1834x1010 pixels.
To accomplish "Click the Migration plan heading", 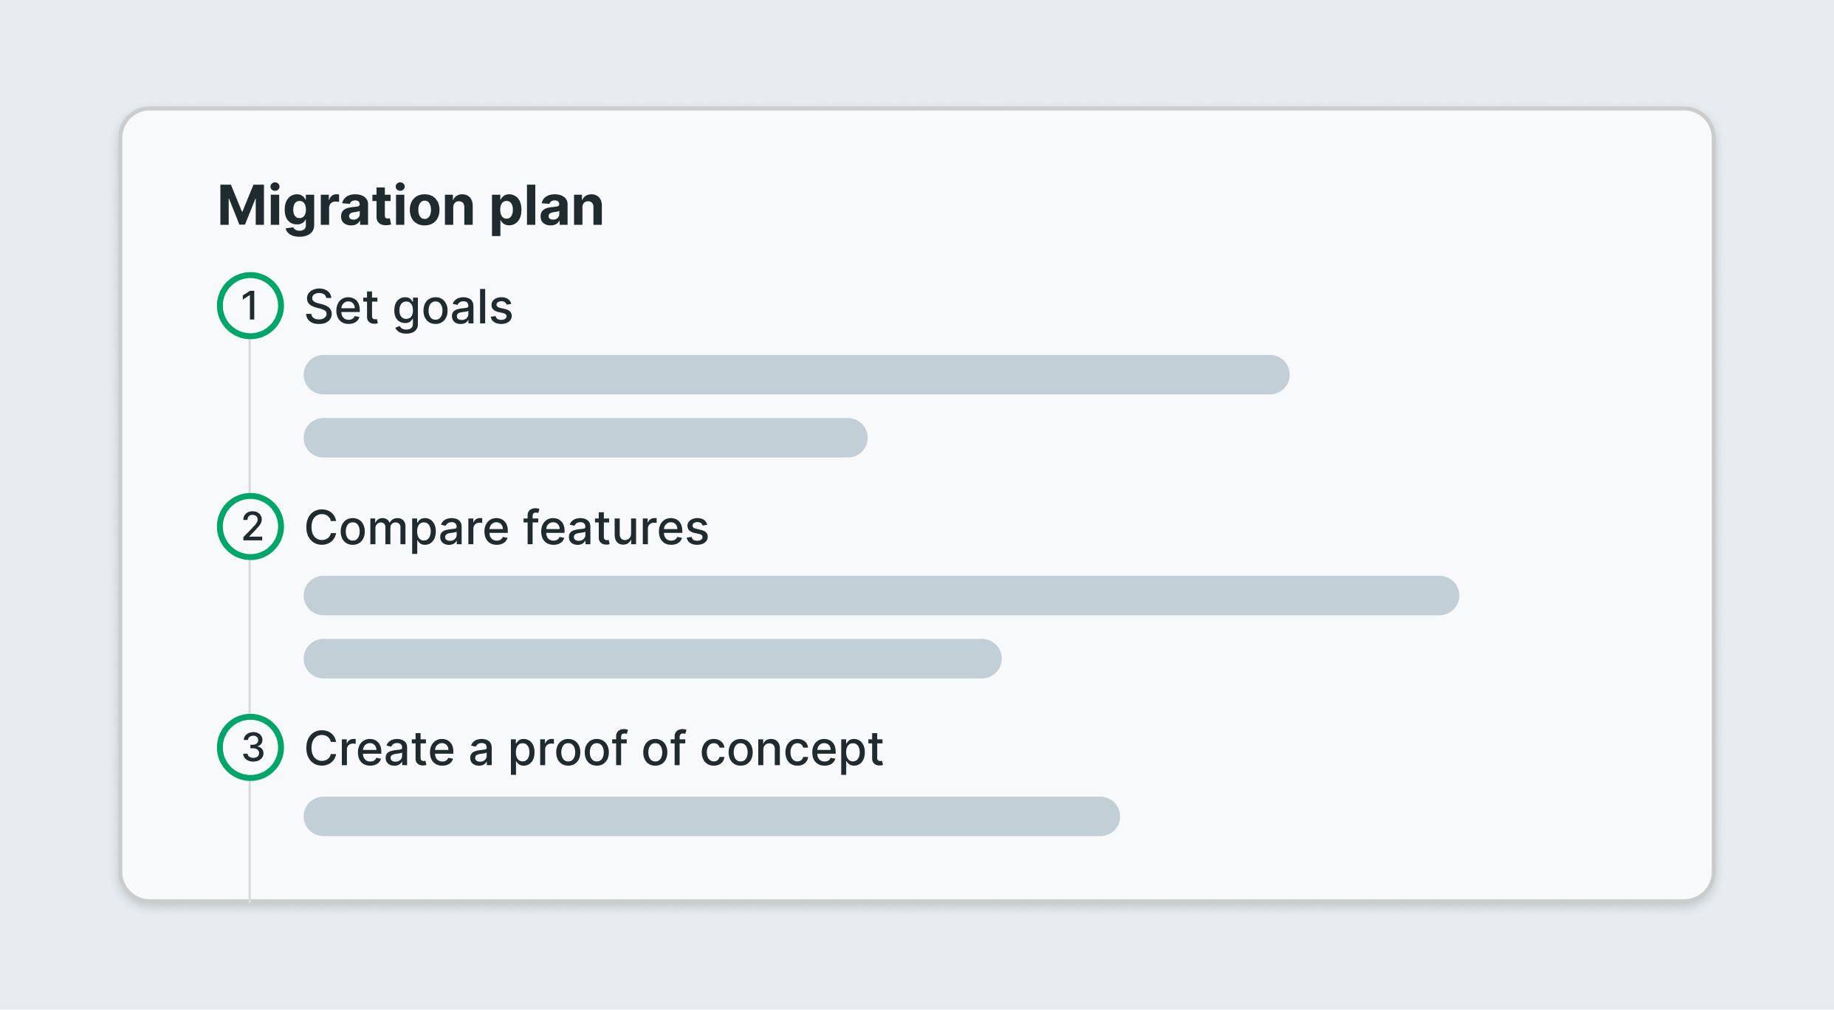I will point(411,207).
